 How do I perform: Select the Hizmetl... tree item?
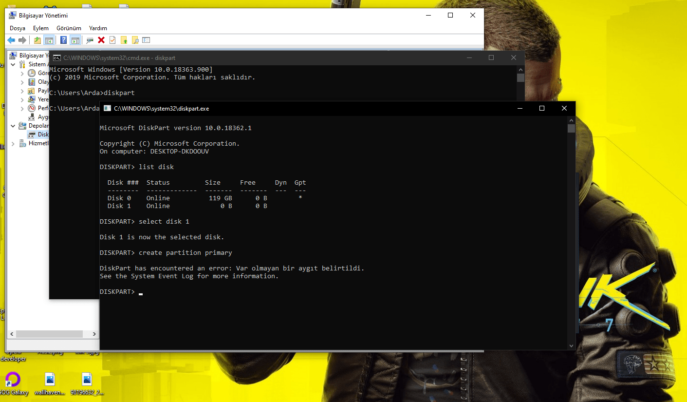point(34,143)
